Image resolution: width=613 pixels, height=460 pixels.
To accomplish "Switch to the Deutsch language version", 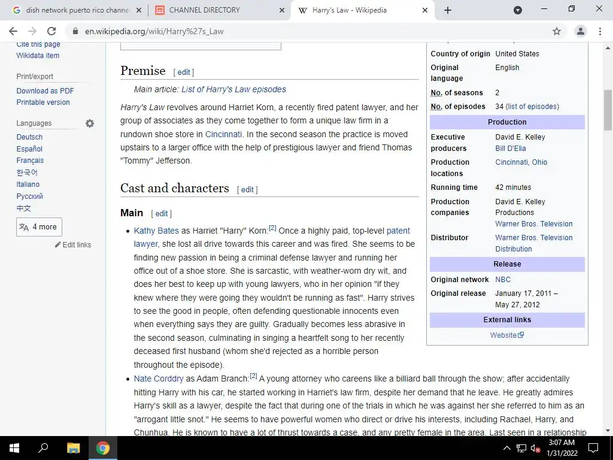I will (x=29, y=137).
